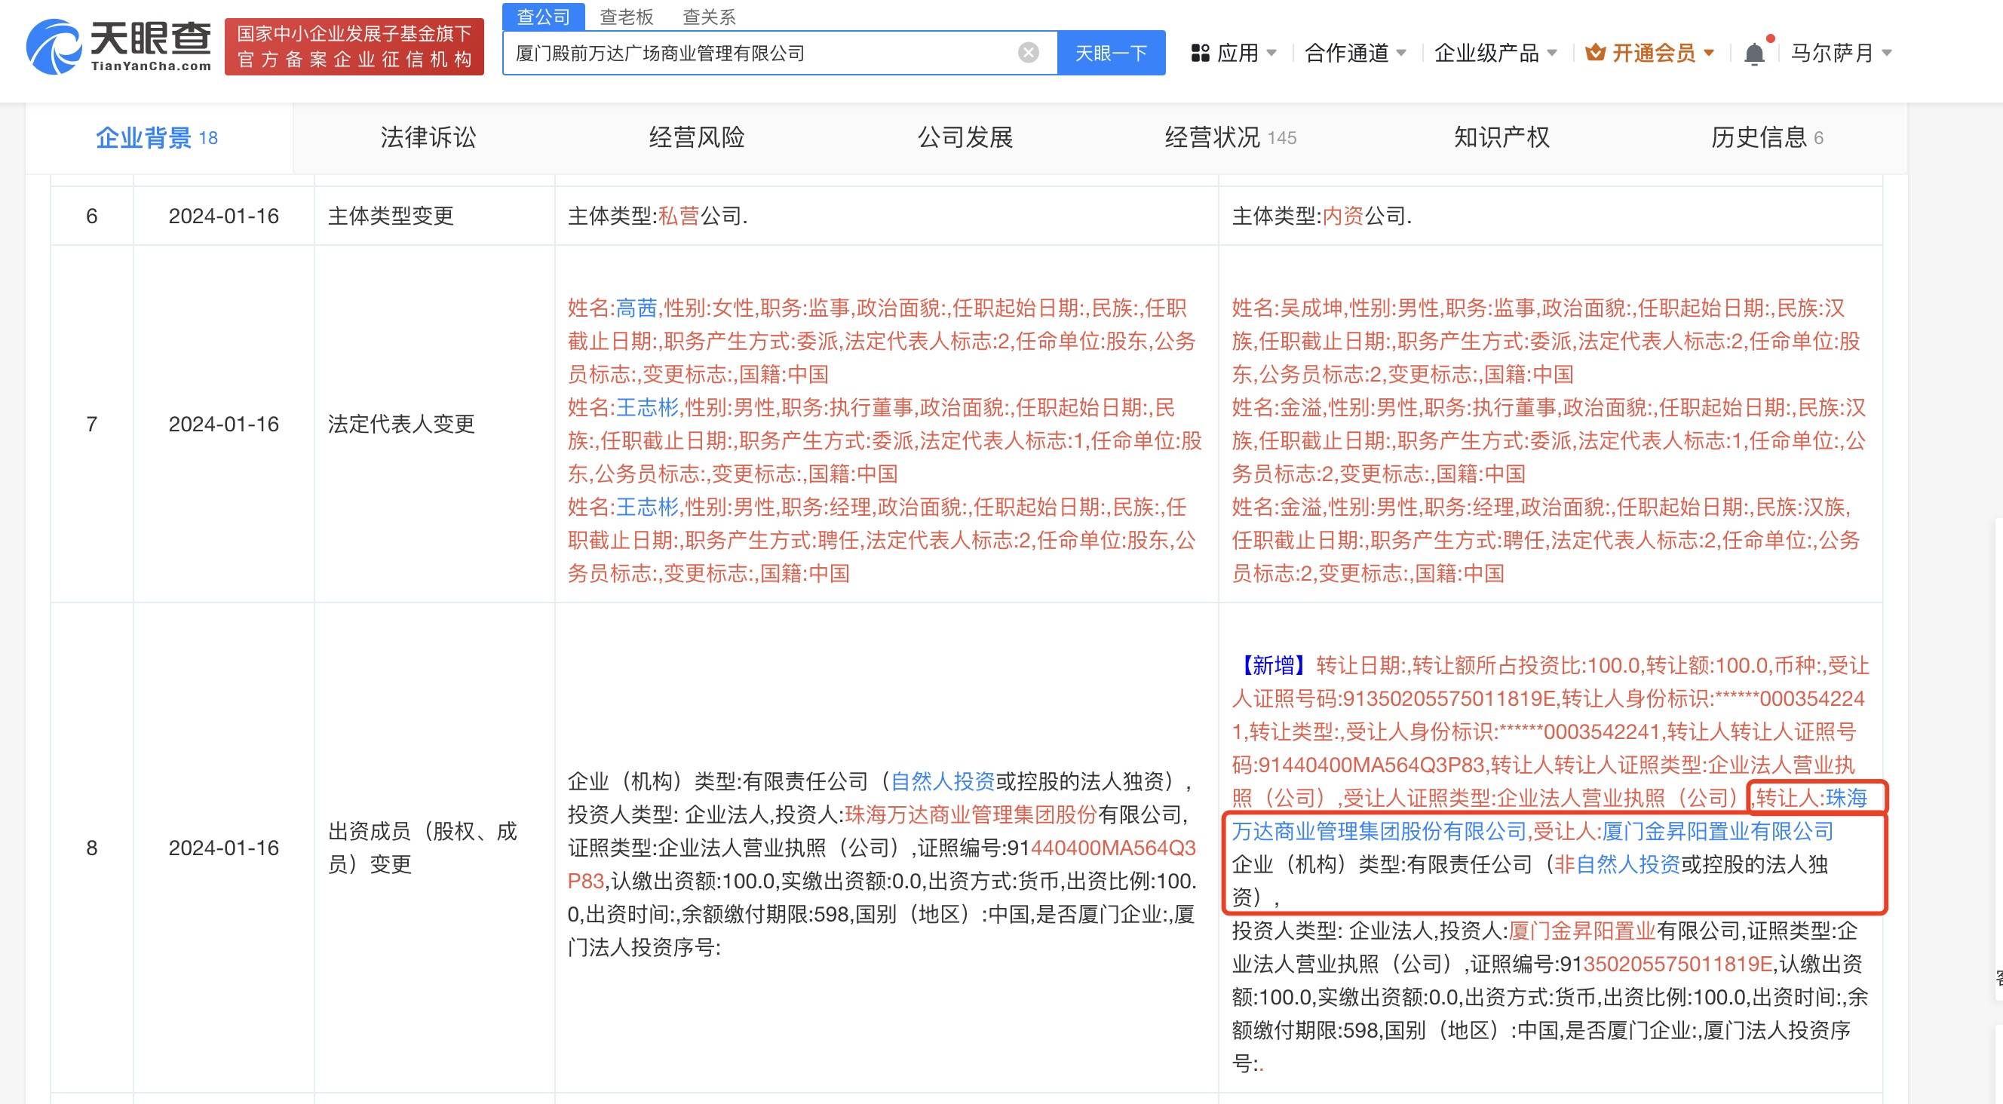Image resolution: width=2003 pixels, height=1104 pixels.
Task: Select the 姓名:金溢 经理 entry
Action: click(x=1547, y=541)
